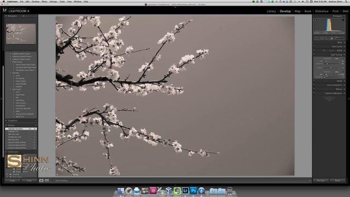
Task: Switch to the Print module
Action: click(335, 11)
